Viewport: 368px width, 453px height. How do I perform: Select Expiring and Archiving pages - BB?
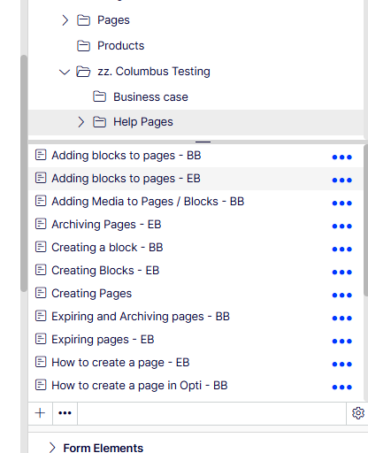[x=141, y=317]
